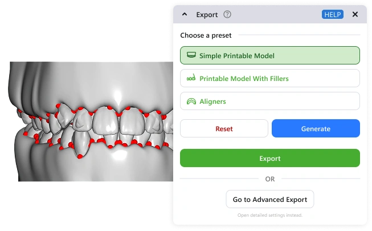
Task: Click the Export title in the panel header
Action: click(x=207, y=15)
